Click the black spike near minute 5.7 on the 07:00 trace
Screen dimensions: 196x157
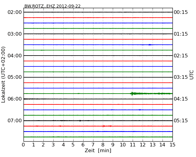click(x=80, y=121)
